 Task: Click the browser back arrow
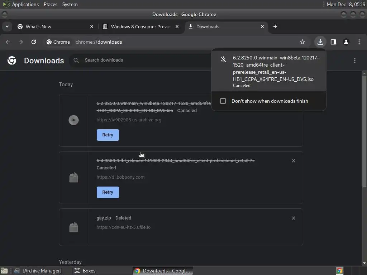8,42
